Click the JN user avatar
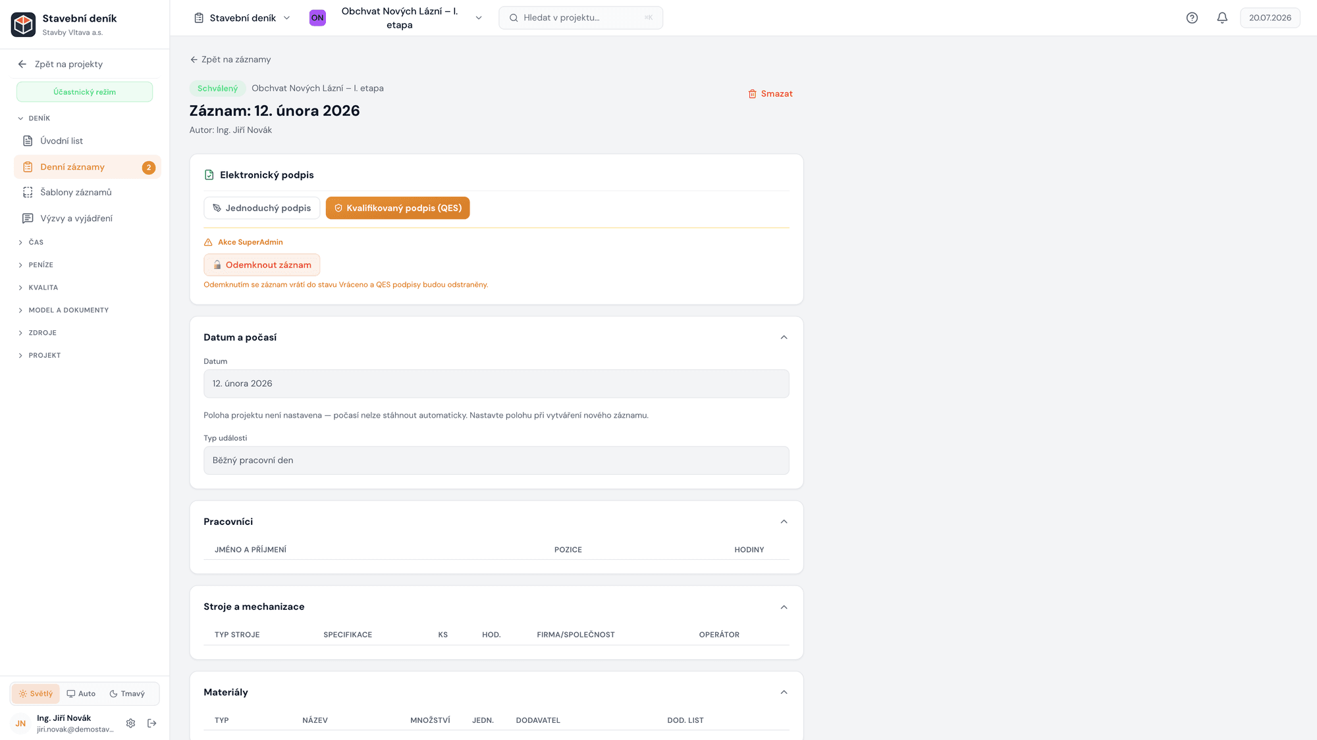1317x740 pixels. tap(20, 723)
